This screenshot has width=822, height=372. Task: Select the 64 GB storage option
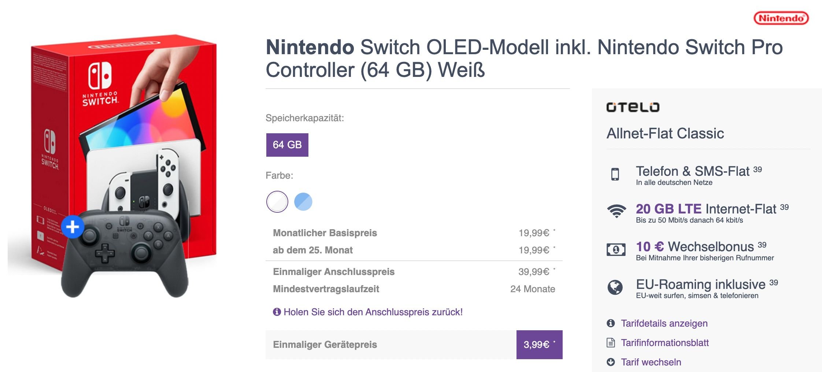click(287, 145)
